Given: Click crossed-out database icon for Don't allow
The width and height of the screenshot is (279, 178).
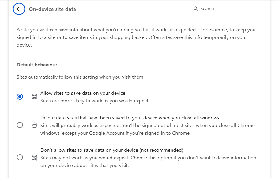Looking at the screenshot, I should tap(34, 158).
